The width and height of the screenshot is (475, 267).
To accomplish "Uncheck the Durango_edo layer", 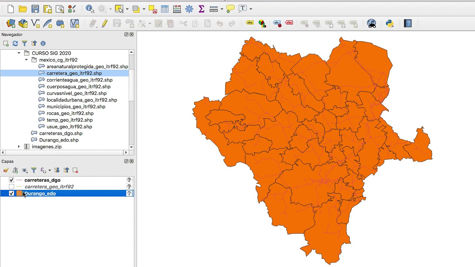I will coord(12,193).
